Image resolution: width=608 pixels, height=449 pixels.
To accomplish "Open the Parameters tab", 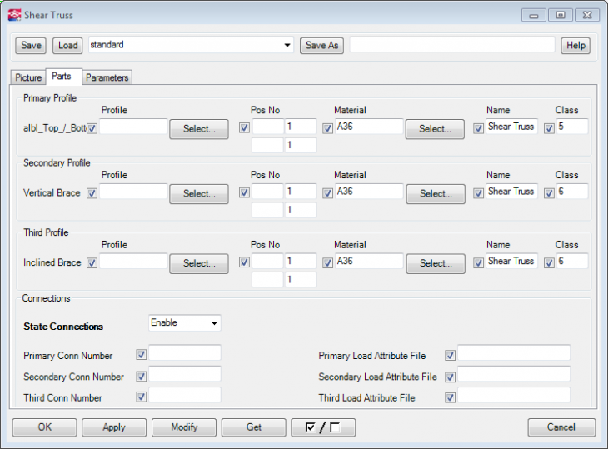I will click(107, 77).
